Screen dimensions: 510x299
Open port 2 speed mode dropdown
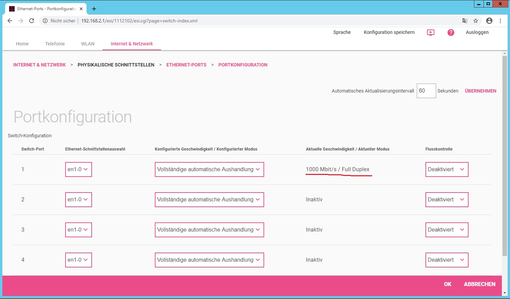click(x=209, y=200)
